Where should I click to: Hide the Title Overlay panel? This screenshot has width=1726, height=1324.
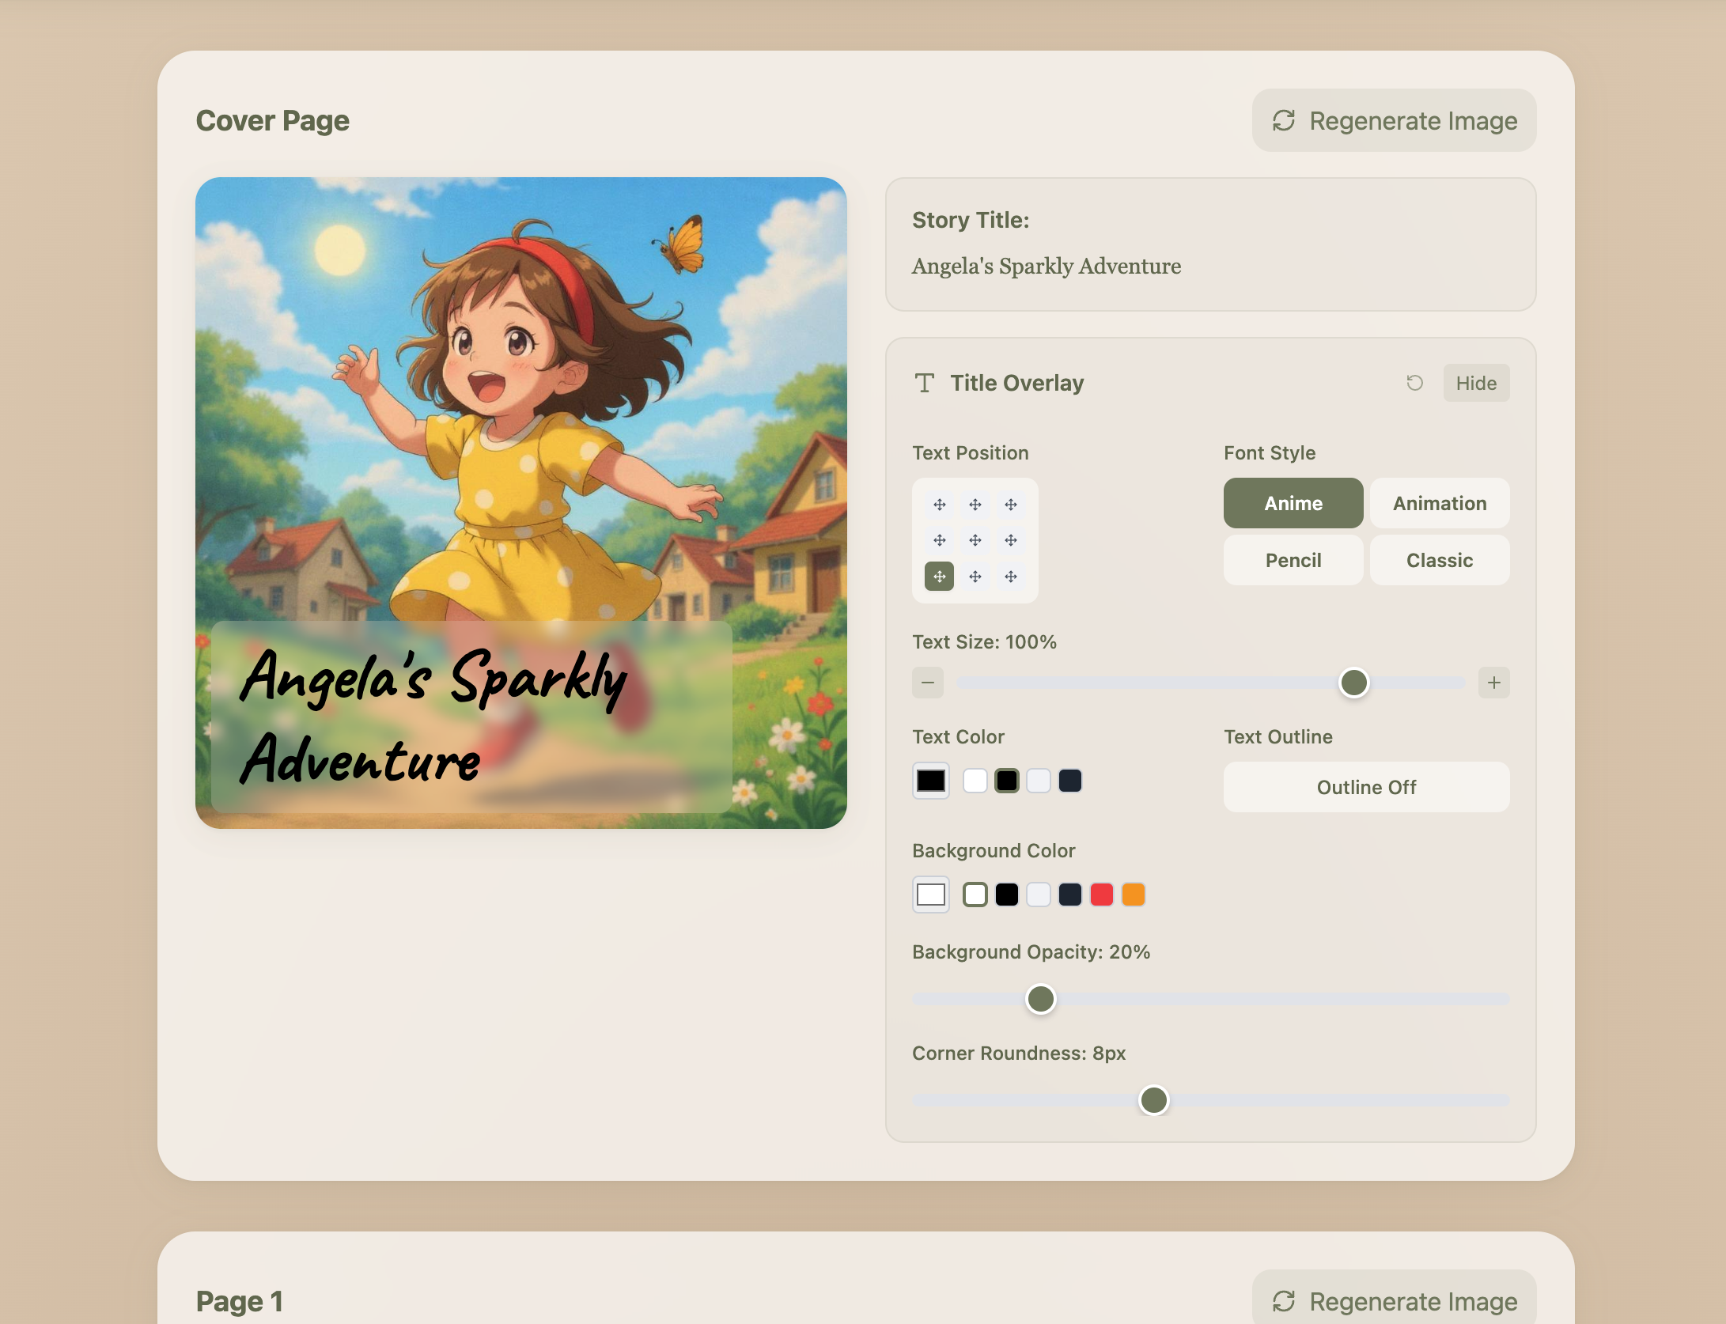point(1475,383)
